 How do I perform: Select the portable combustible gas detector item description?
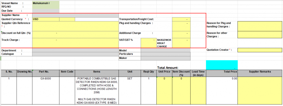(x=97, y=91)
